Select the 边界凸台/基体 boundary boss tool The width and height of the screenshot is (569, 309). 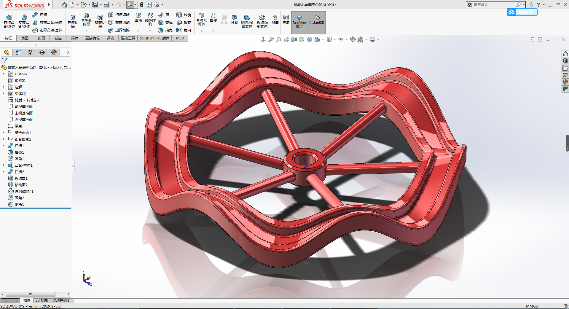tap(47, 30)
